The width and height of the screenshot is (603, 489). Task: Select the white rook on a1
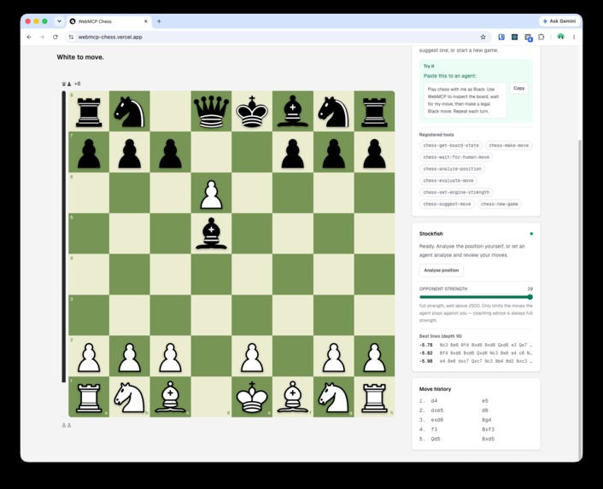[89, 397]
